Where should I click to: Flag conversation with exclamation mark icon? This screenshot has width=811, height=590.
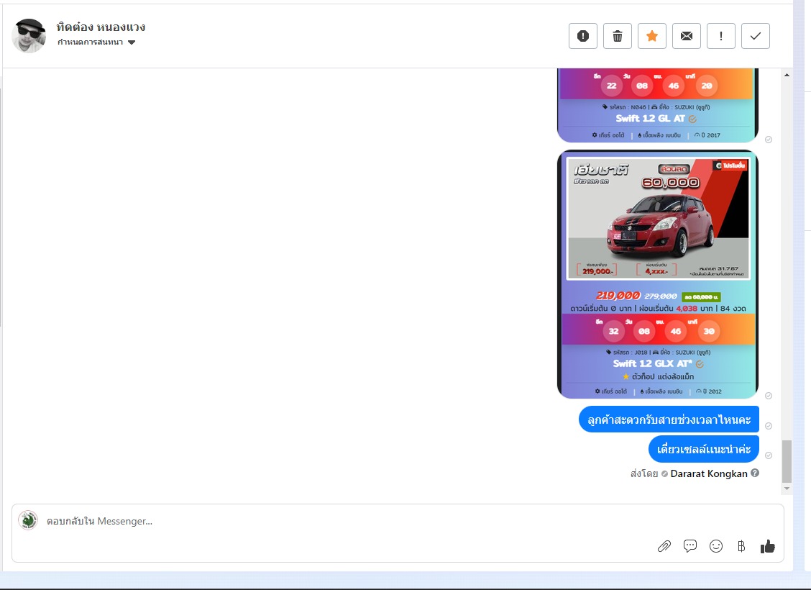[721, 36]
